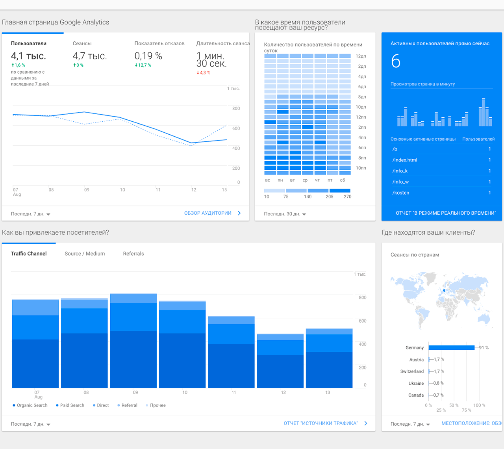Select the Referrals tab

coord(133,254)
